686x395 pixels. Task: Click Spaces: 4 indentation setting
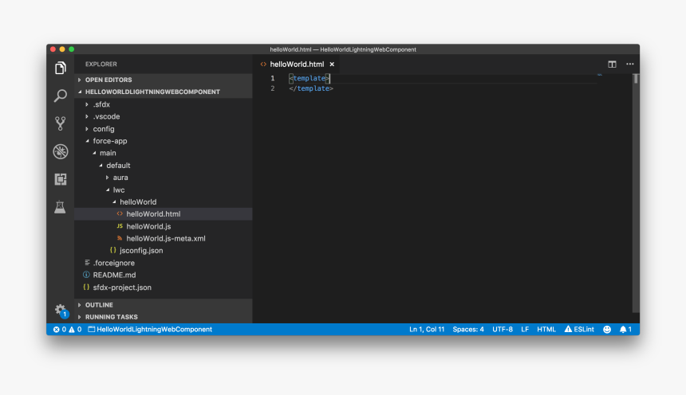point(468,330)
